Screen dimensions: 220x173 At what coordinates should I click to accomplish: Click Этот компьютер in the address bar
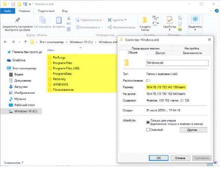click(x=51, y=42)
